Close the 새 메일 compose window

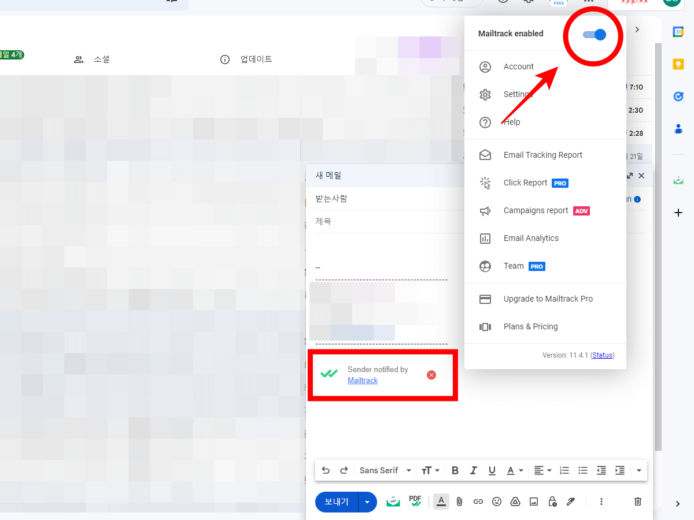tap(641, 176)
